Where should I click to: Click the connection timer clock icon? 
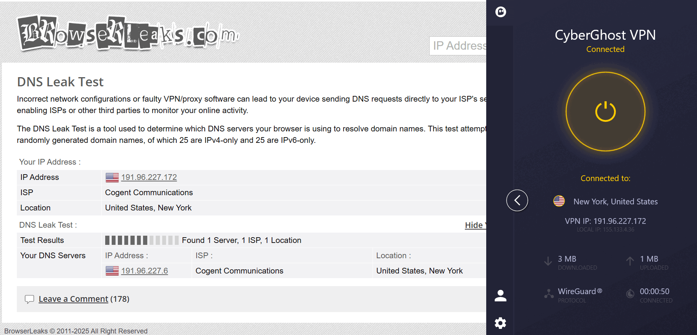pos(630,294)
